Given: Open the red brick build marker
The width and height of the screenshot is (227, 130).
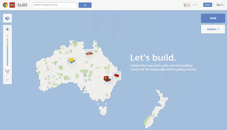Looking at the screenshot, I should [x=117, y=76].
